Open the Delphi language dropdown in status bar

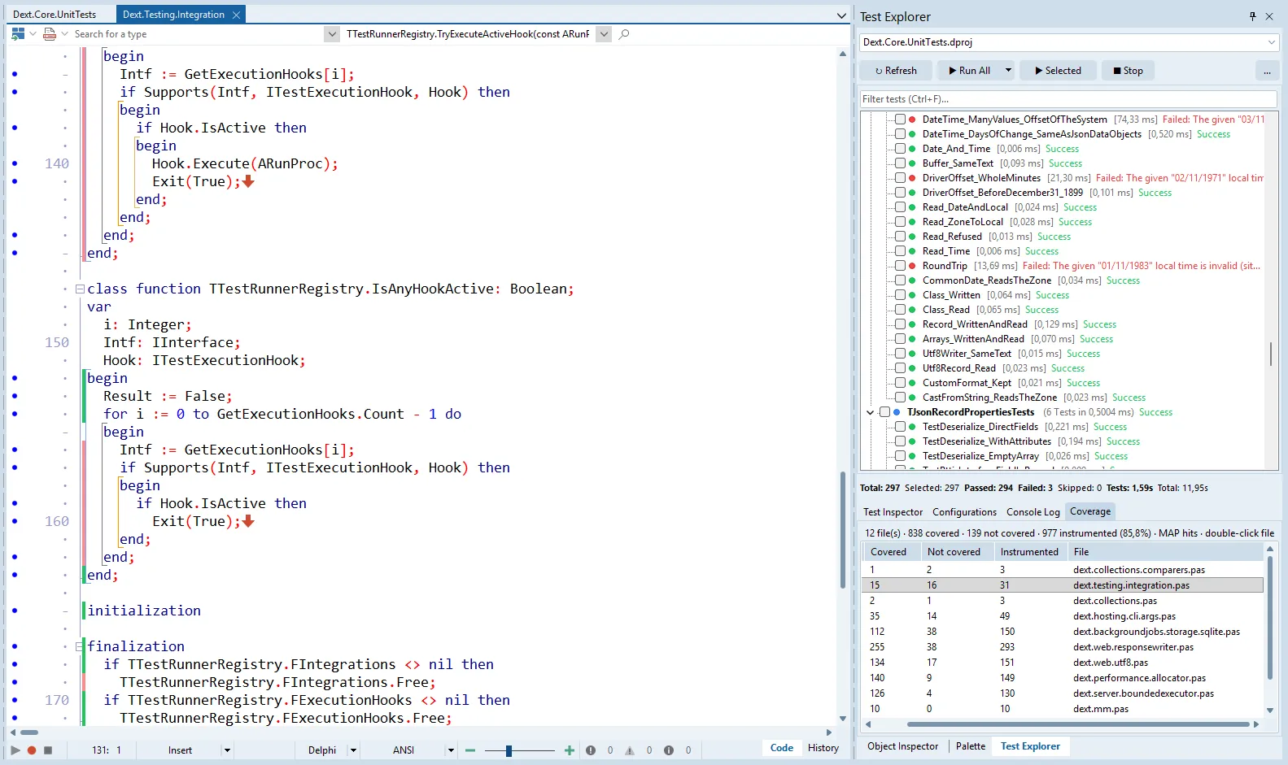pos(353,750)
